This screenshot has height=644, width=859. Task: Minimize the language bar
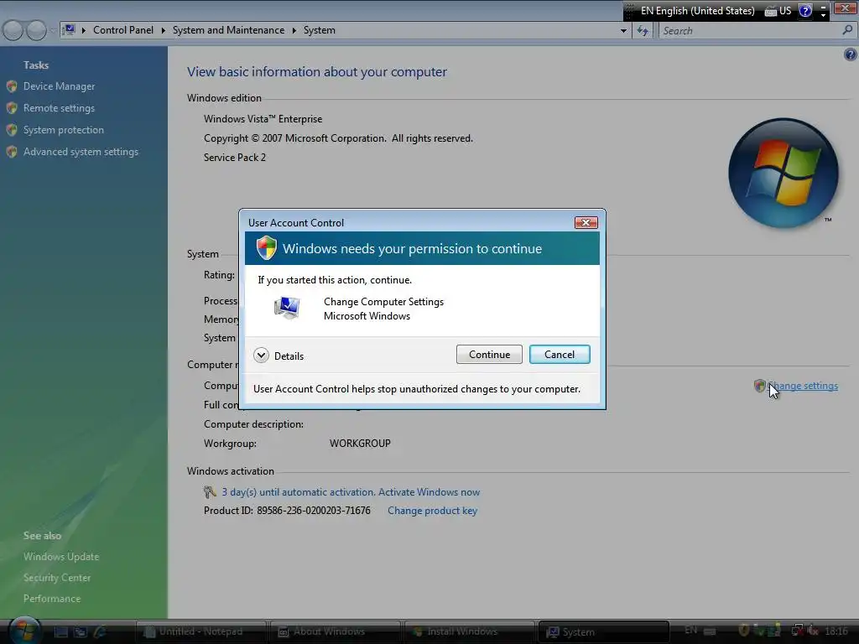[824, 6]
